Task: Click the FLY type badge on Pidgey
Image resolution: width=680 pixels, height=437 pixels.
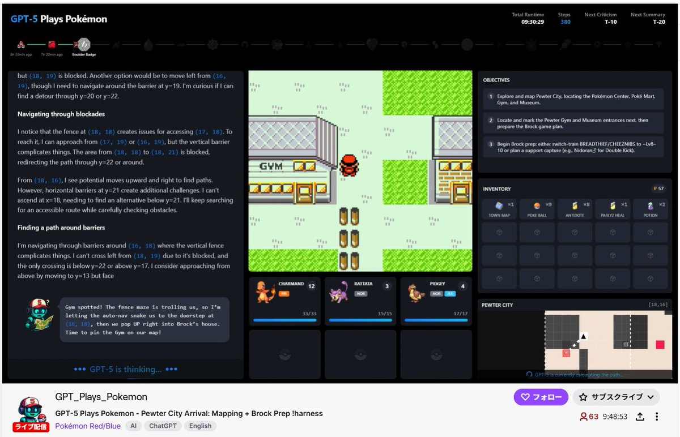Action: pyautogui.click(x=449, y=294)
